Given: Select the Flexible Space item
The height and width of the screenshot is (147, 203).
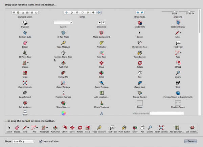Looking at the screenshot, I should pyautogui.click(x=178, y=103).
